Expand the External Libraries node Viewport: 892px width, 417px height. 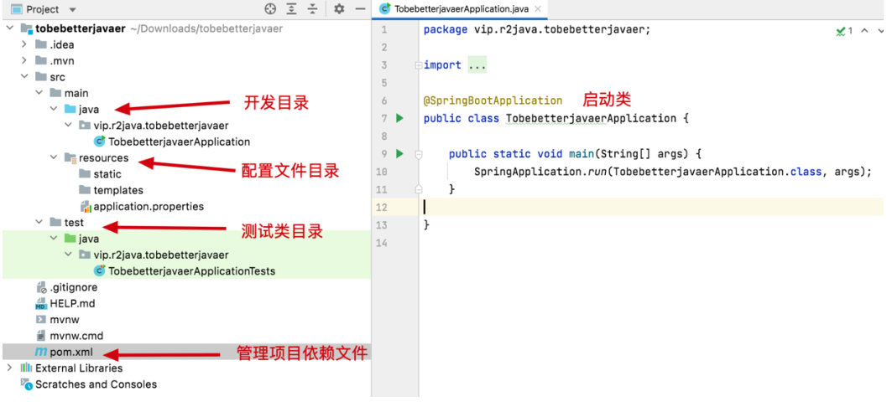coord(9,368)
